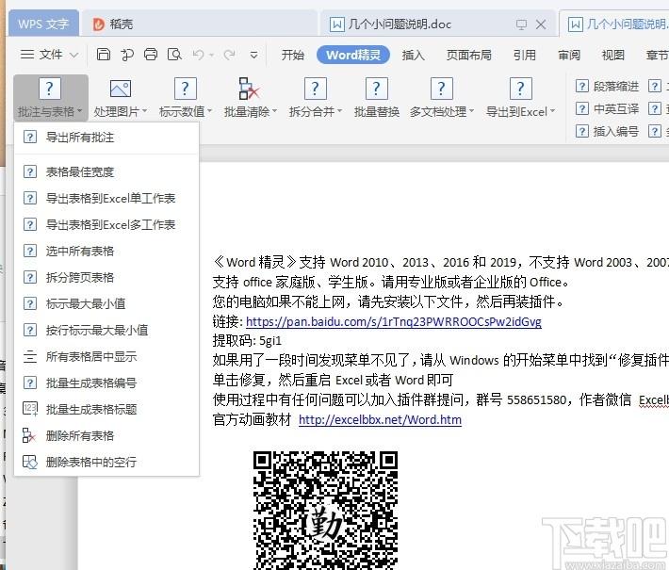The width and height of the screenshot is (669, 570).
Task: Open the excelbbx.net/Word.htm link
Action: 380,420
